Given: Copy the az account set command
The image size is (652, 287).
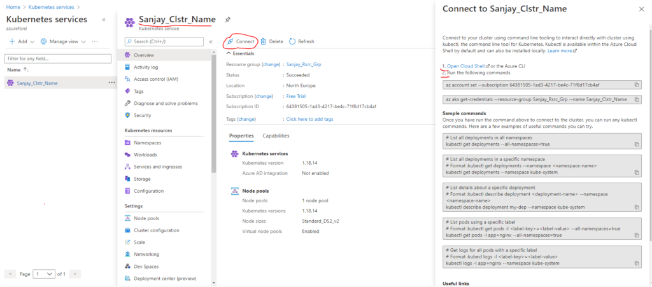Looking at the screenshot, I should coord(636,85).
